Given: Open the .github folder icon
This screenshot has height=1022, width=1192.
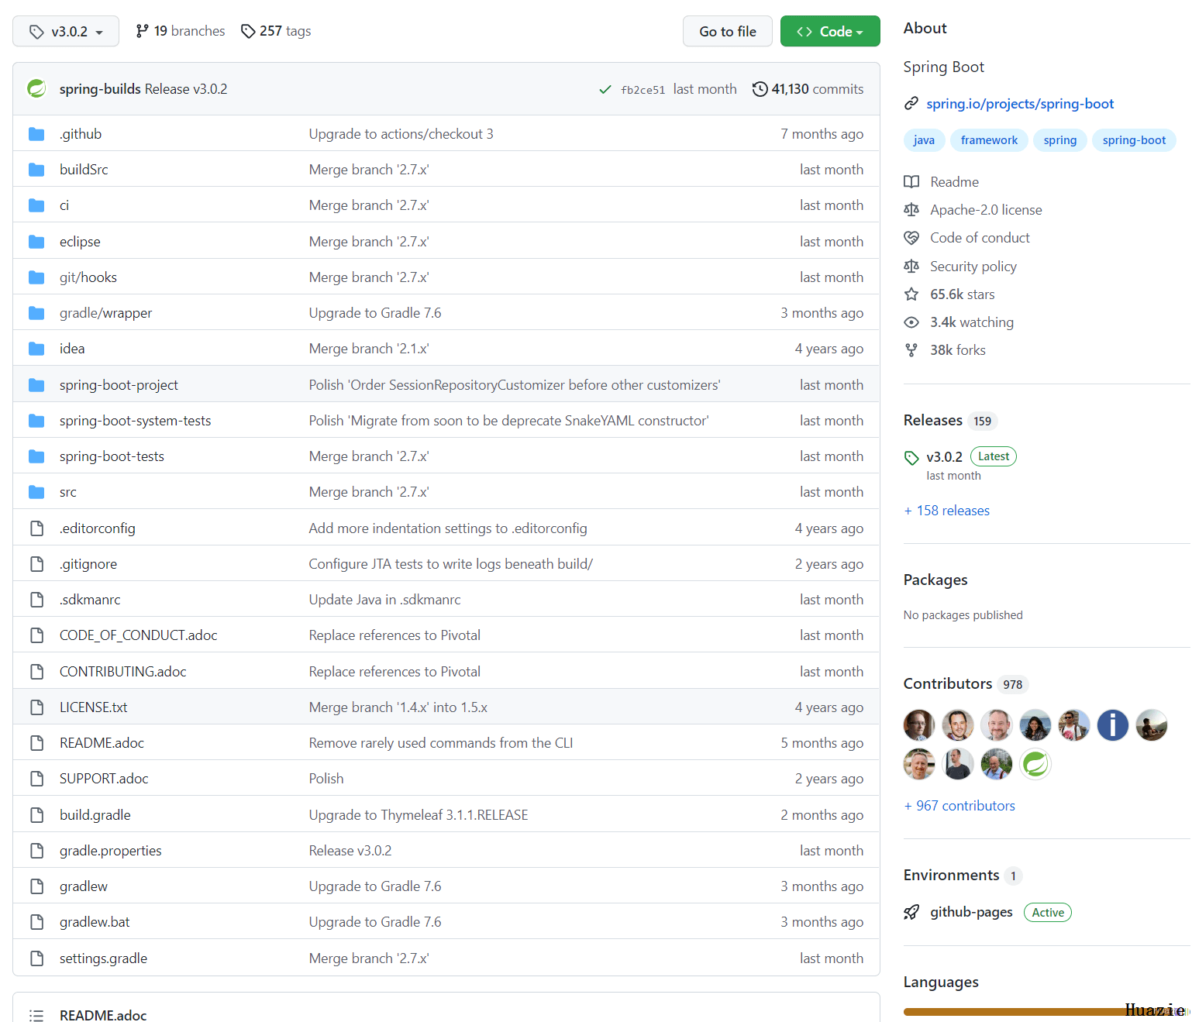Looking at the screenshot, I should click(36, 134).
